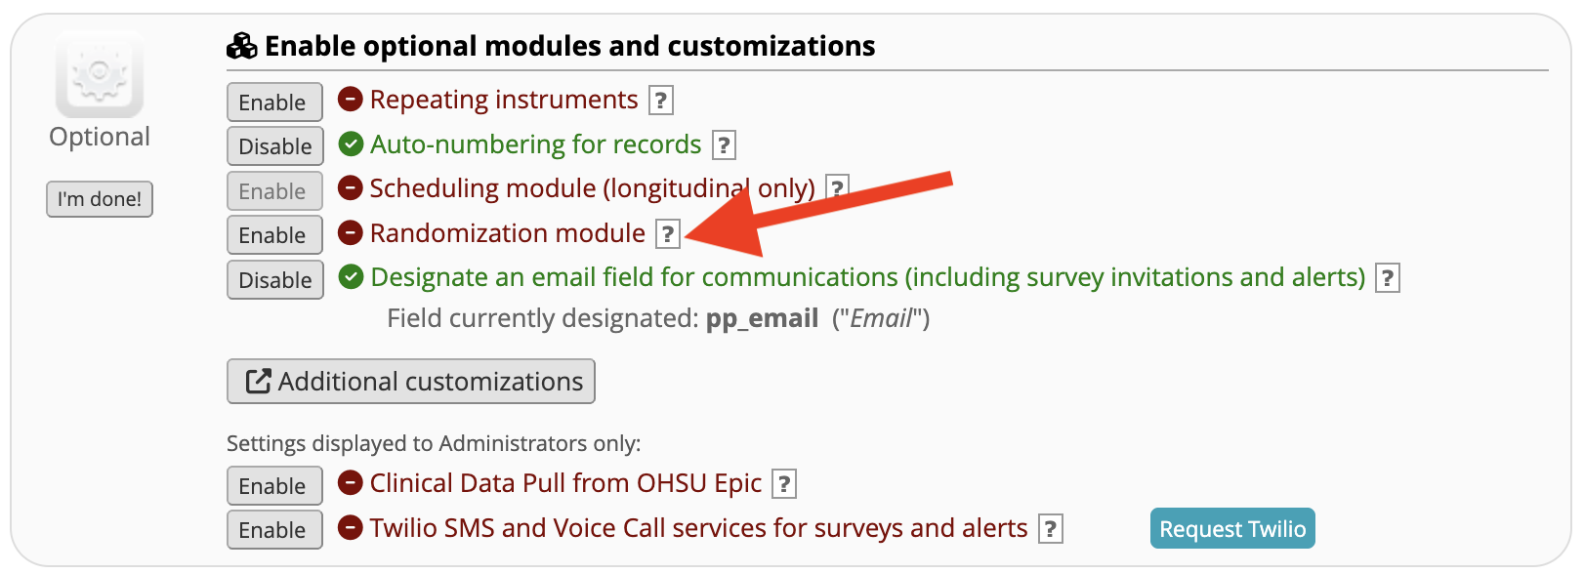Screen dimensions: 1584x574
Task: Click the greyed Enable for Scheduling module
Action: coord(274,190)
